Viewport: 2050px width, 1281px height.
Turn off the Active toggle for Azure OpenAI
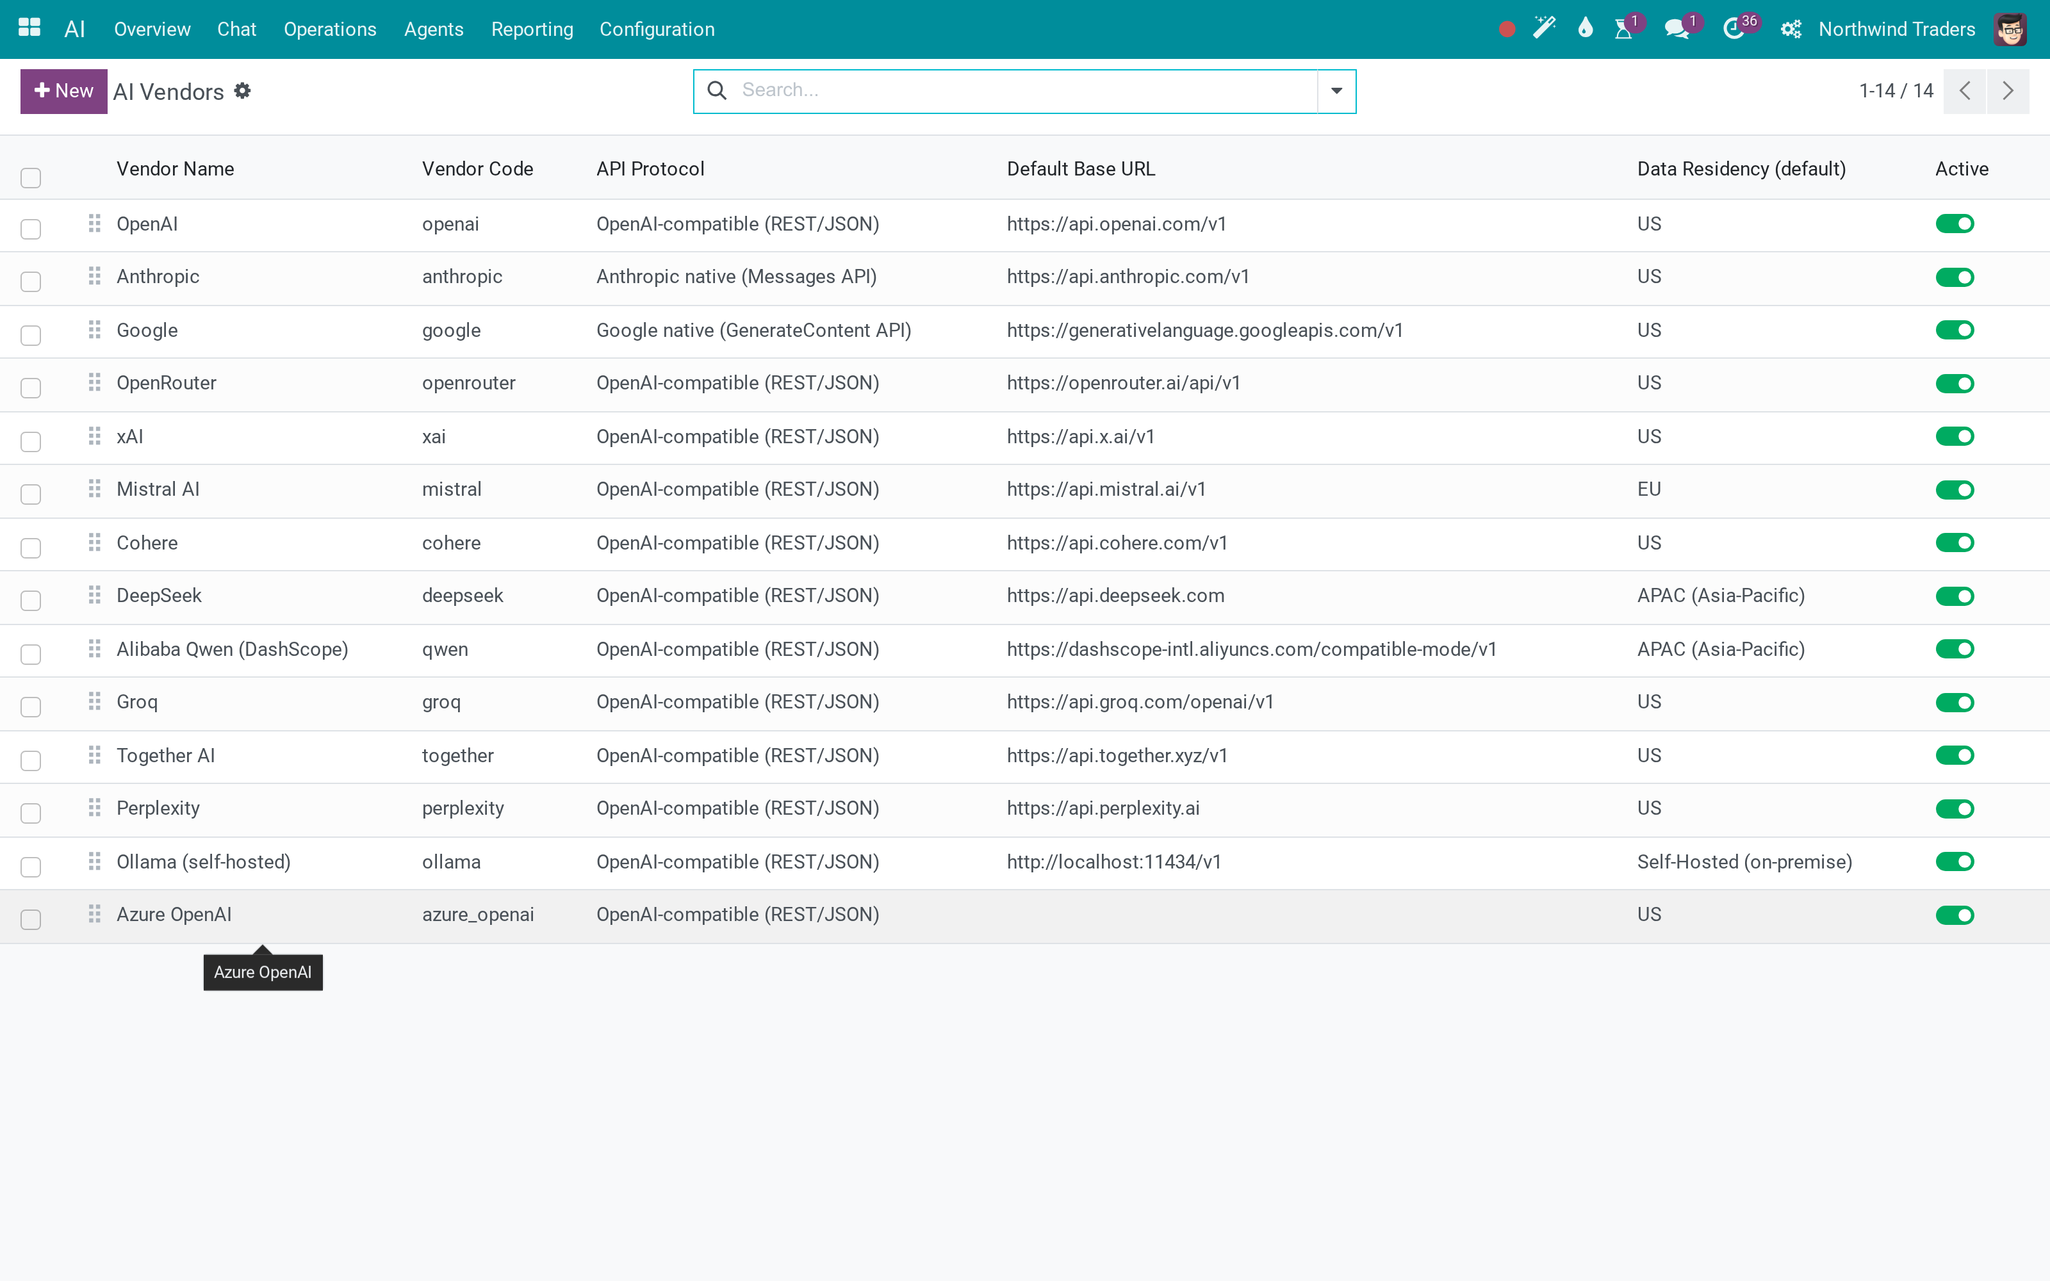(x=1955, y=915)
